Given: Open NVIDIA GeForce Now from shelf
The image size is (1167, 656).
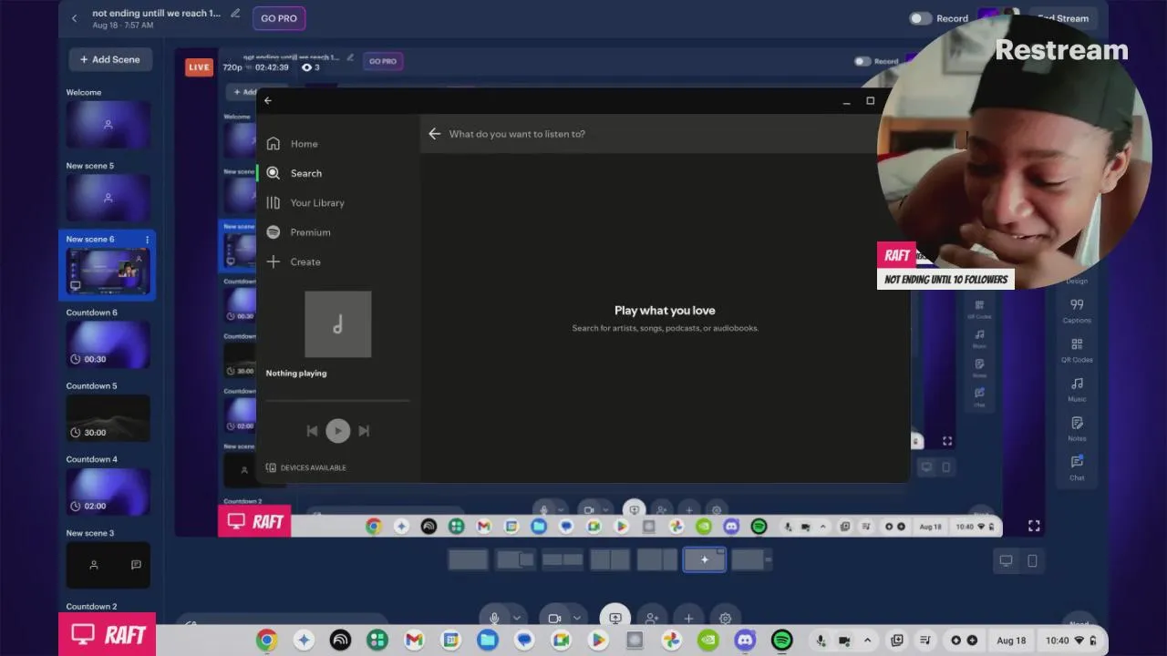Looking at the screenshot, I should [x=708, y=641].
